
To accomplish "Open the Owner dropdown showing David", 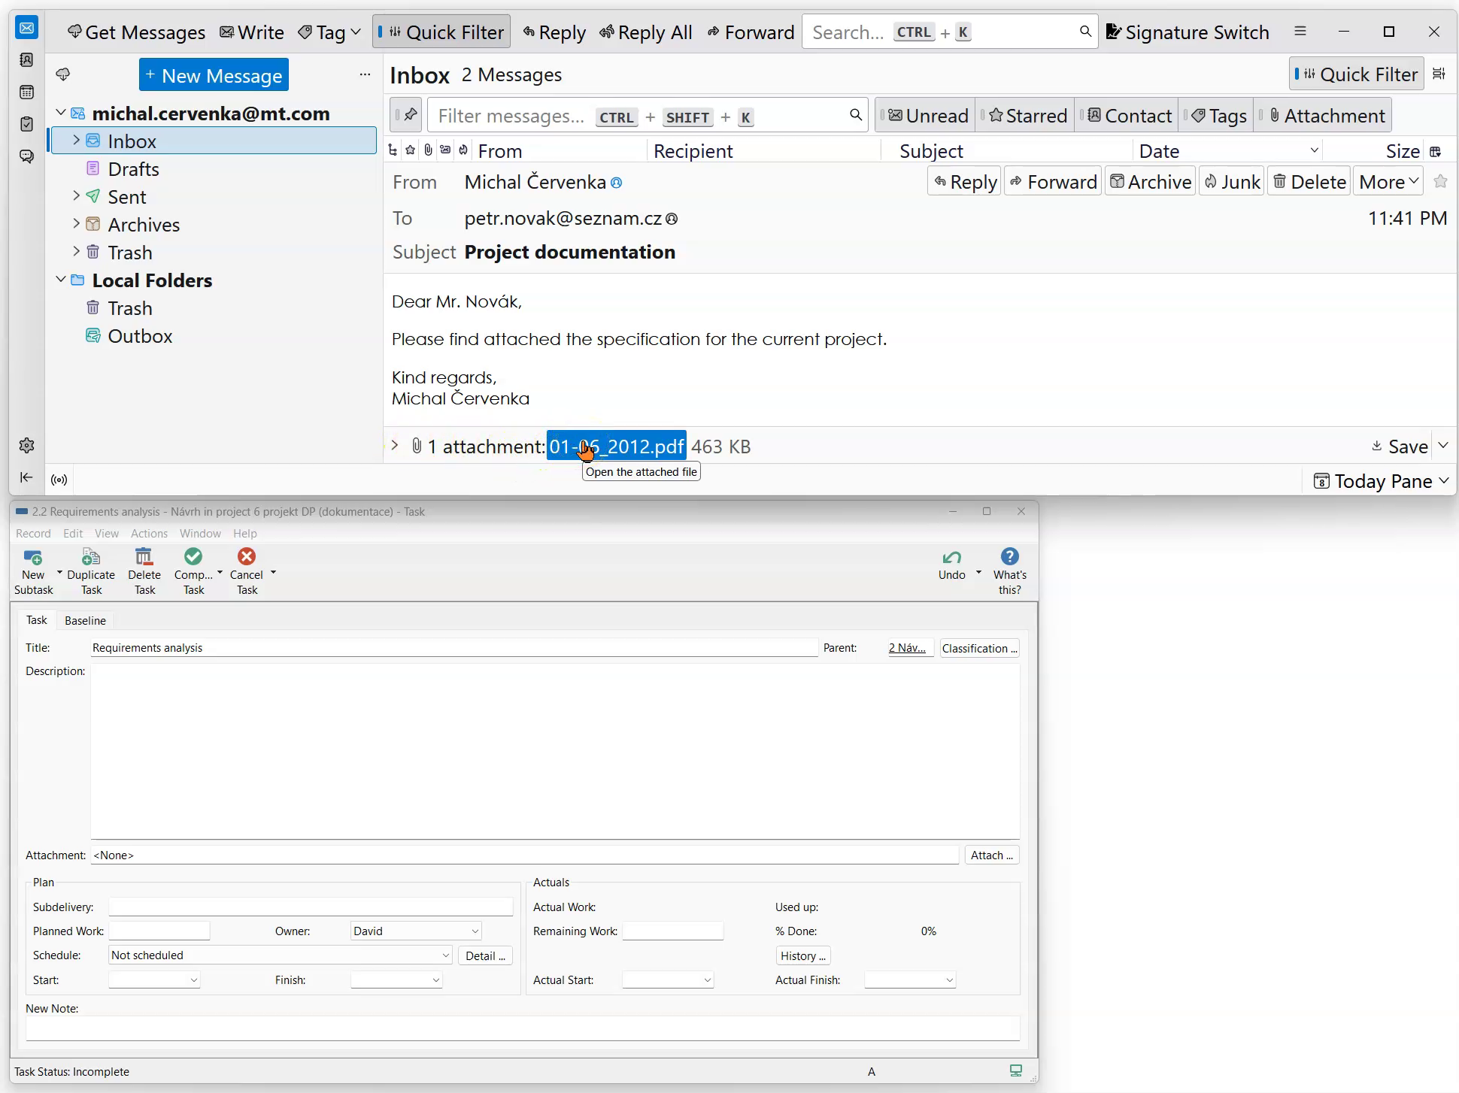I will [416, 931].
